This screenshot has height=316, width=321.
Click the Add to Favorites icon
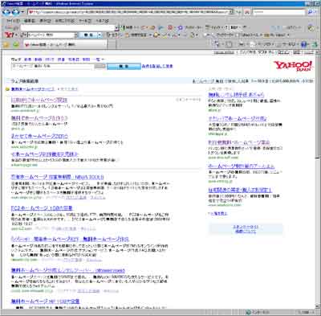point(15,44)
